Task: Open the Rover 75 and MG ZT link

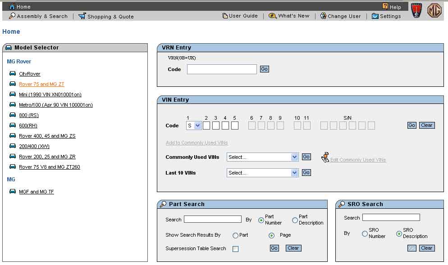Action: coord(42,84)
